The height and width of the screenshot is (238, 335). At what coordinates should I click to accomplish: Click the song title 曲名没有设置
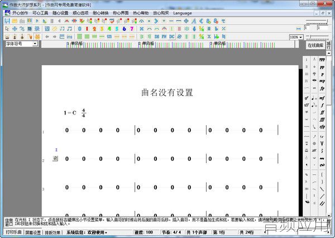coord(167,92)
